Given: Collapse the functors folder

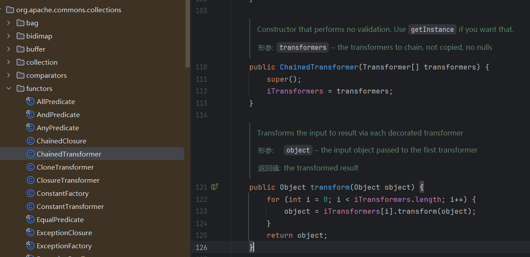Looking at the screenshot, I should 9,89.
